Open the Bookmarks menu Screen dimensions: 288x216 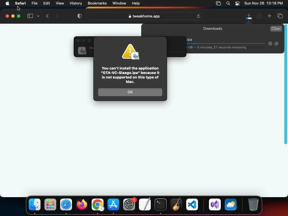click(x=97, y=3)
